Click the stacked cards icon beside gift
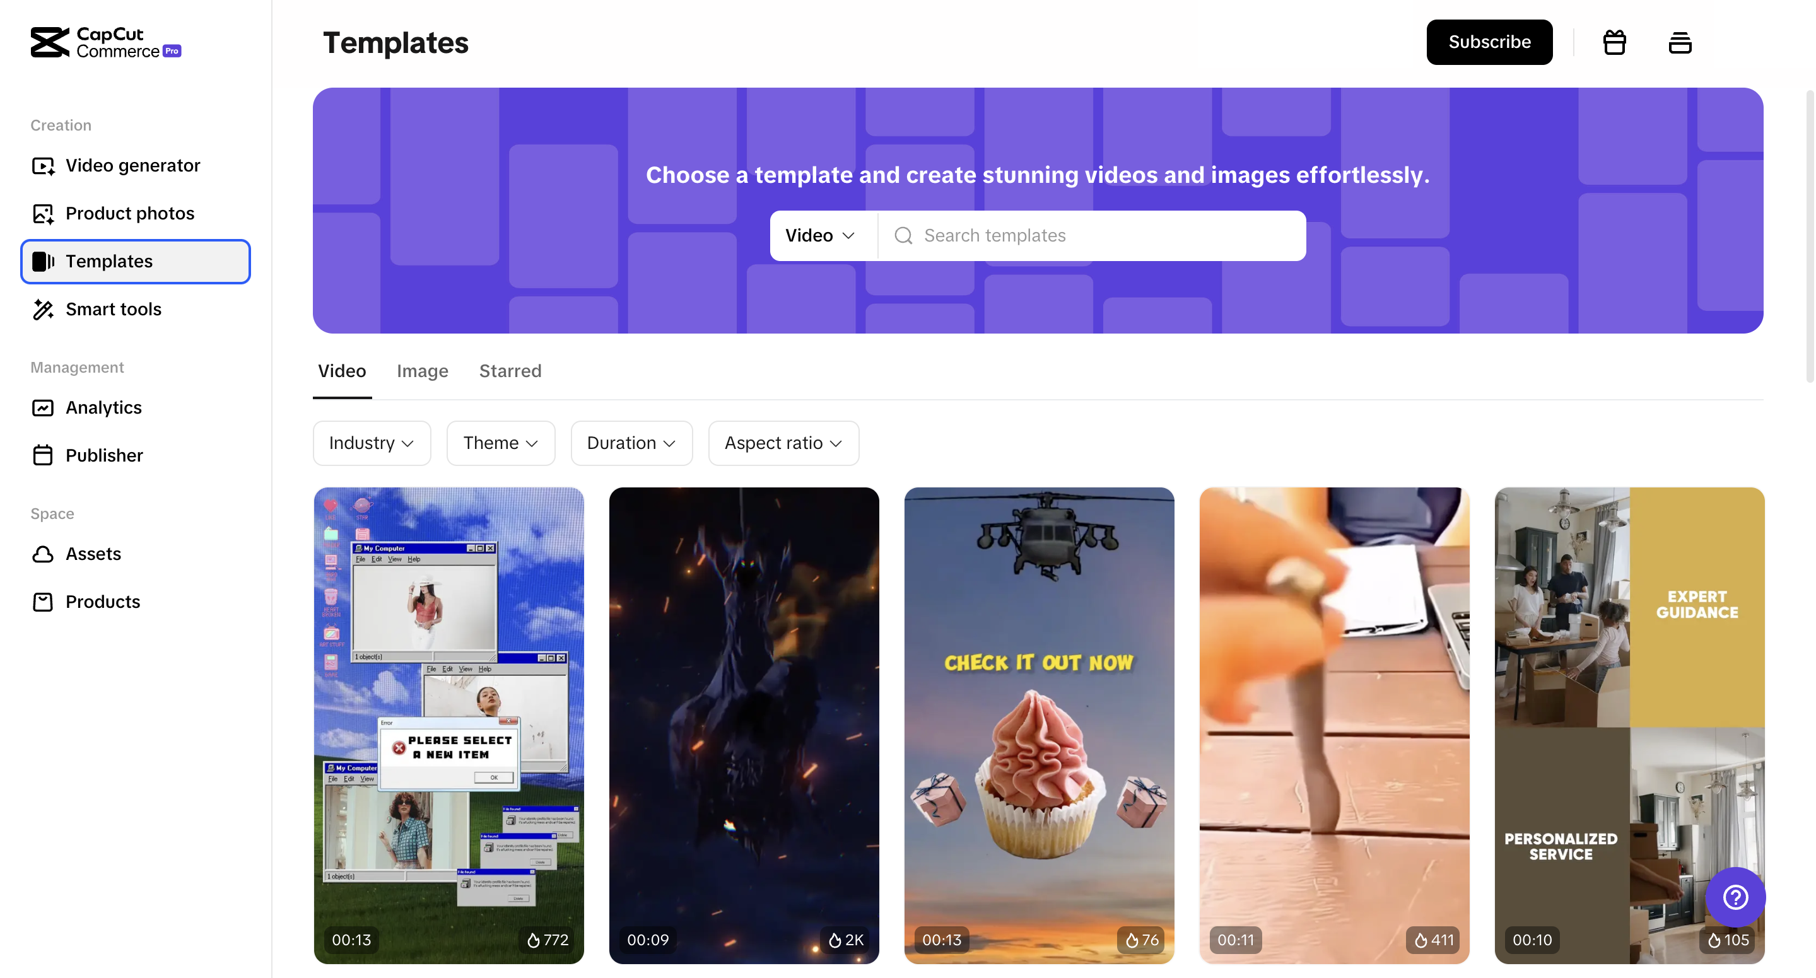The height and width of the screenshot is (978, 1816). tap(1680, 42)
